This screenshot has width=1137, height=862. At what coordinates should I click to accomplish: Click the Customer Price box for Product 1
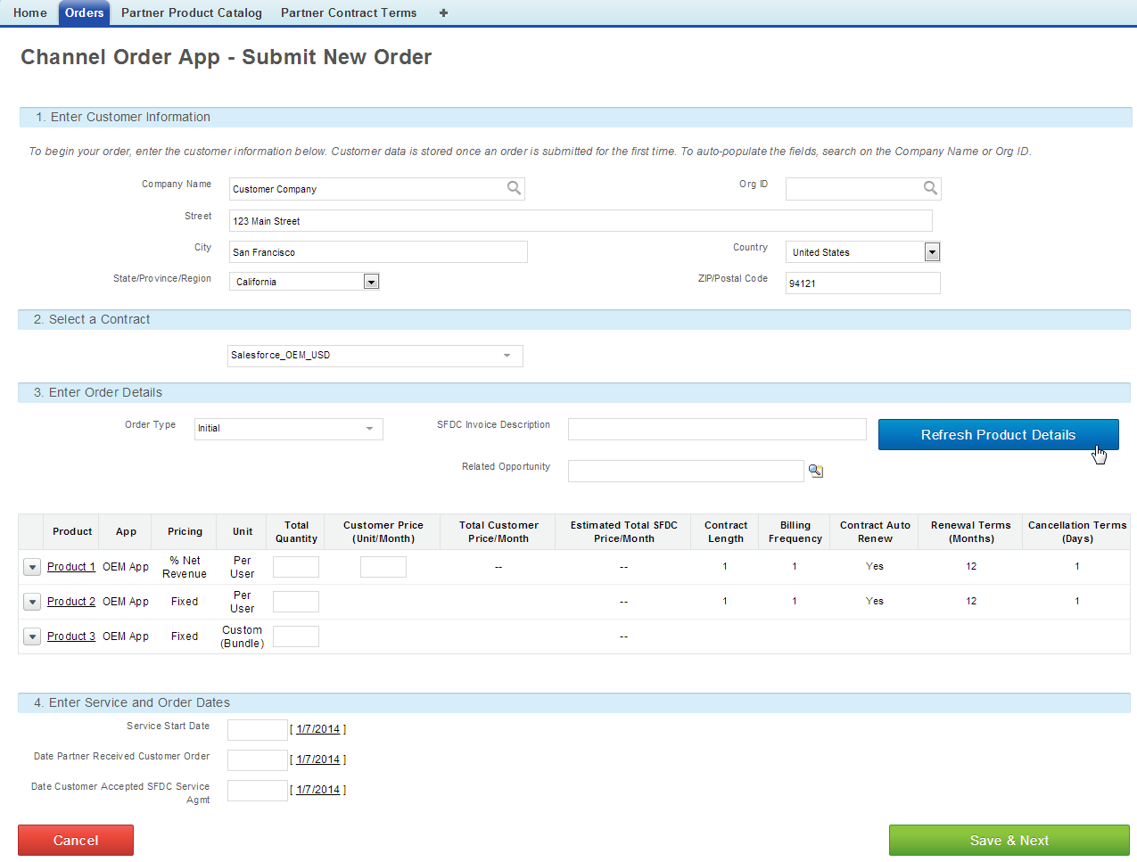(x=383, y=567)
